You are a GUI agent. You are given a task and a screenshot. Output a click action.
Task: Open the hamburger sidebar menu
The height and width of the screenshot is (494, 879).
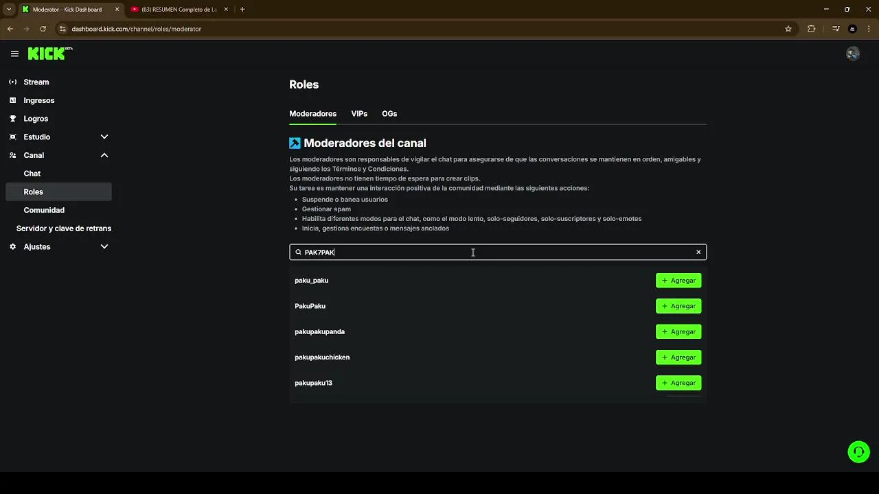pyautogui.click(x=14, y=54)
